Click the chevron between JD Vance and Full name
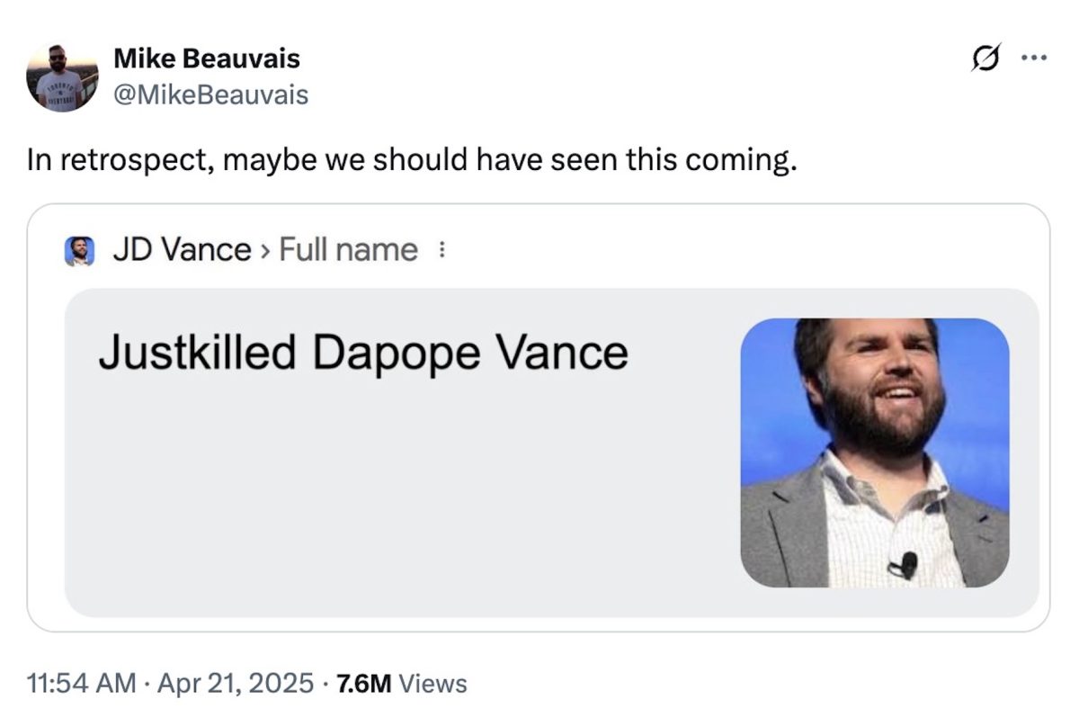 tap(264, 251)
